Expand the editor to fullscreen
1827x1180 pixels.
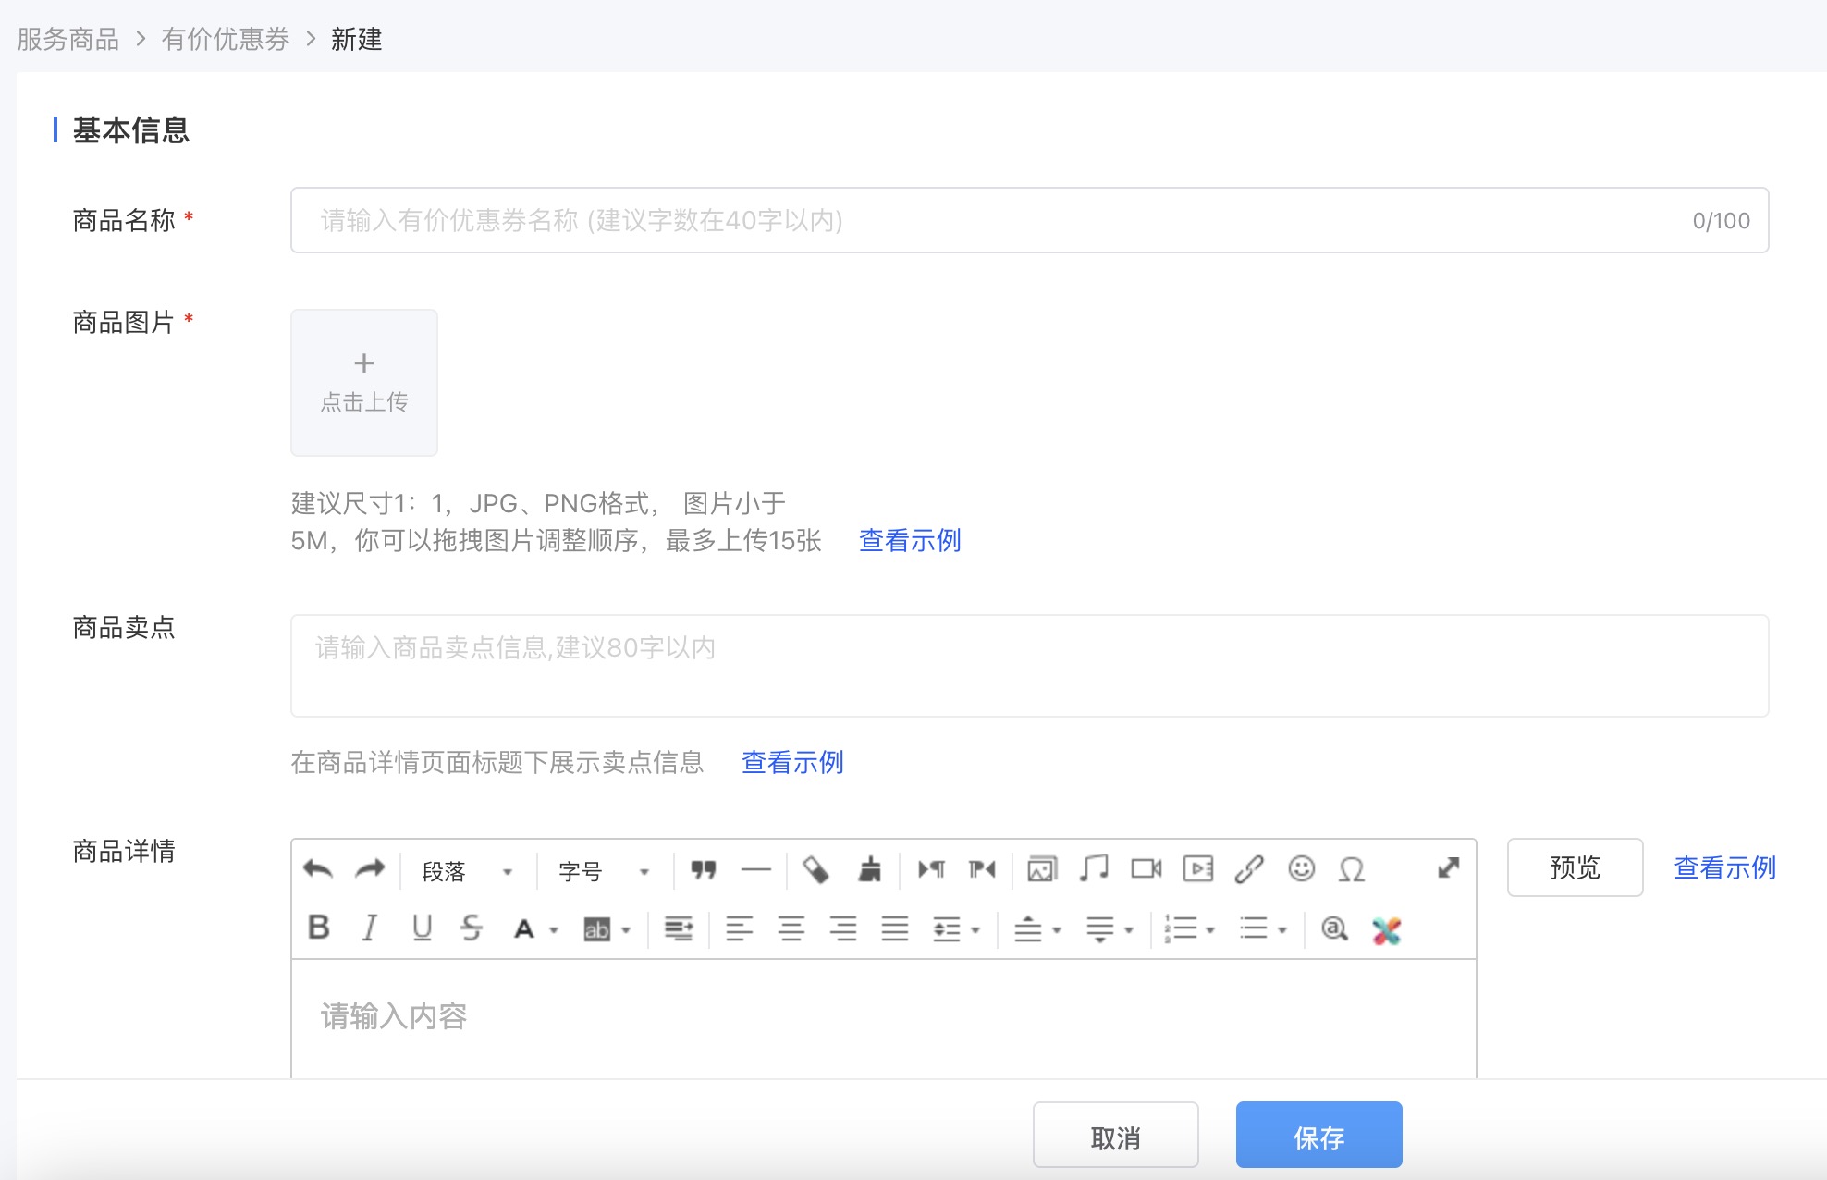tap(1449, 867)
